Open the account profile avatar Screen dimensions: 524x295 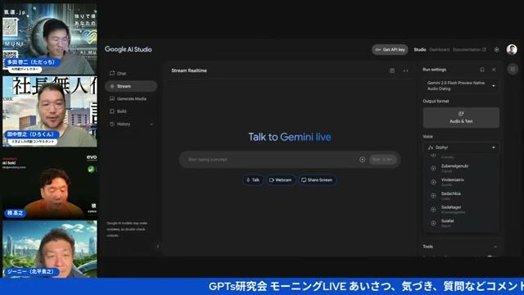pos(512,49)
